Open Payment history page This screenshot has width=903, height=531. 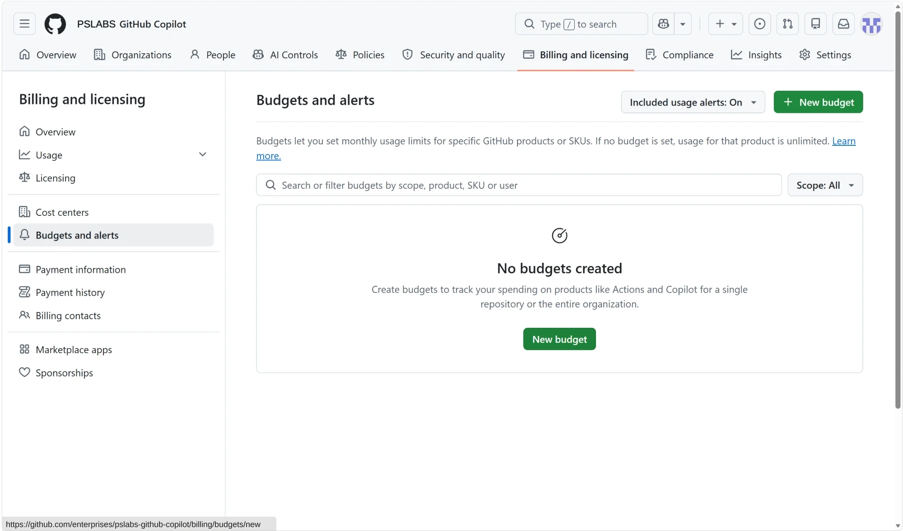point(113,293)
